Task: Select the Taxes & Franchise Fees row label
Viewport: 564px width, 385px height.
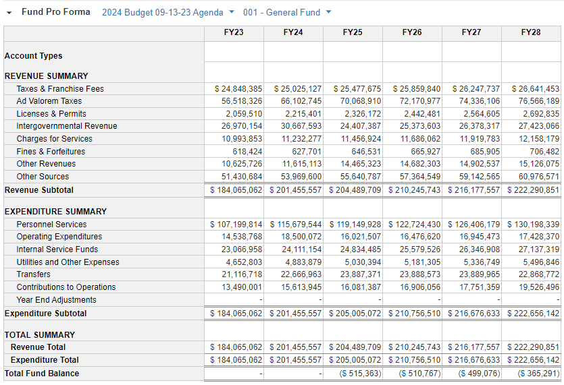Action: (x=60, y=89)
